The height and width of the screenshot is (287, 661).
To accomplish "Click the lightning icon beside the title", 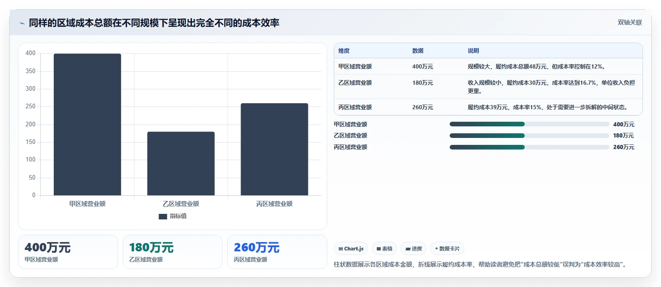I will tap(22, 23).
